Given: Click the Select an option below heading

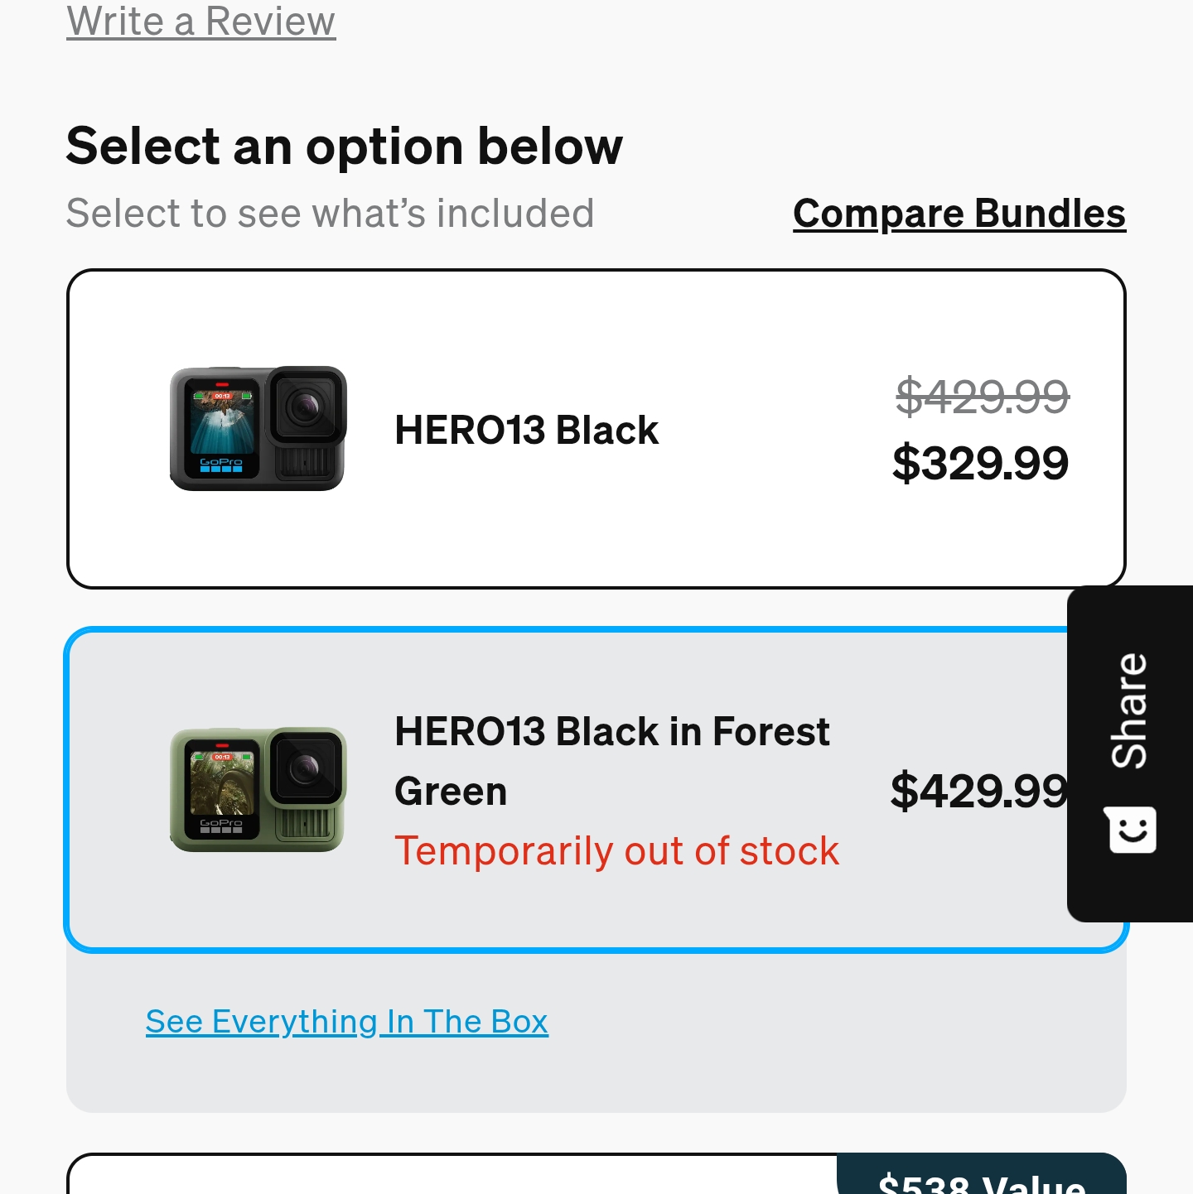Looking at the screenshot, I should tap(344, 147).
